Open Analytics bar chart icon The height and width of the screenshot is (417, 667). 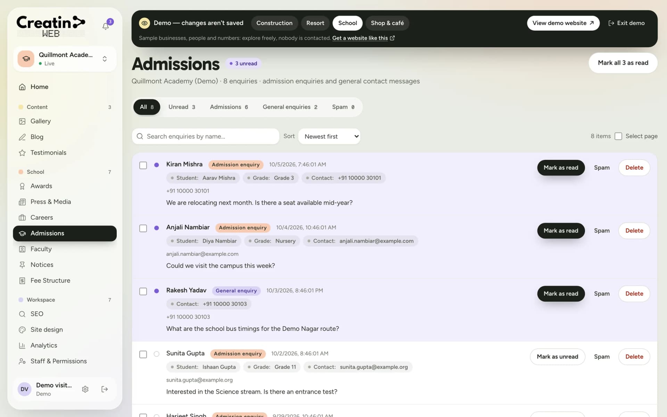click(x=22, y=345)
